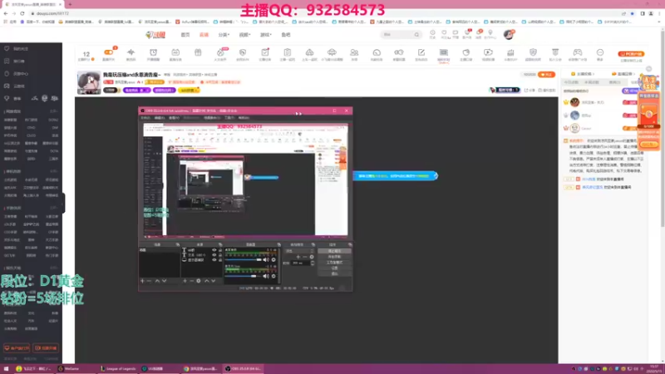Expand the 分类 dropdown menu
This screenshot has height=374, width=665.
pyautogui.click(x=224, y=35)
